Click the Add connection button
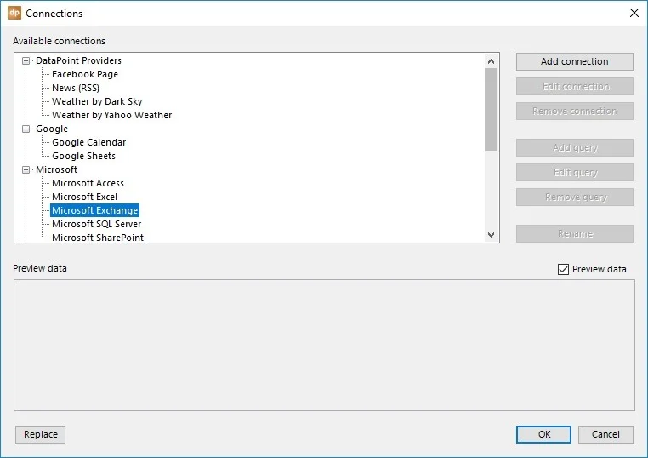This screenshot has width=648, height=458. click(x=574, y=61)
